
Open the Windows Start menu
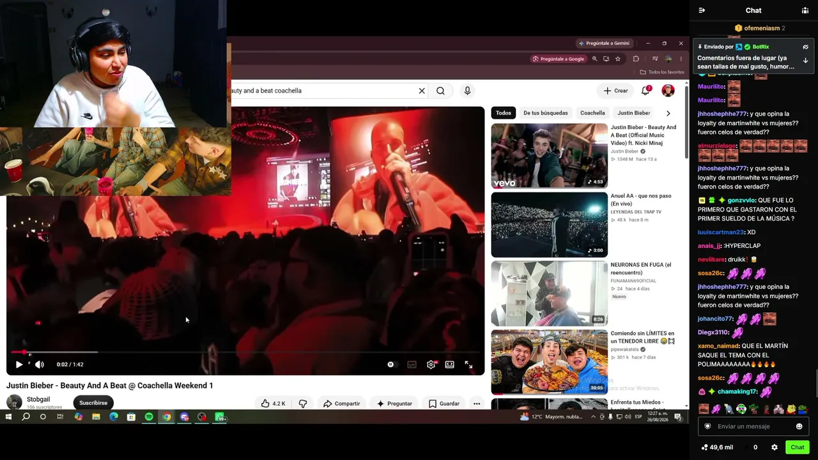click(x=9, y=417)
